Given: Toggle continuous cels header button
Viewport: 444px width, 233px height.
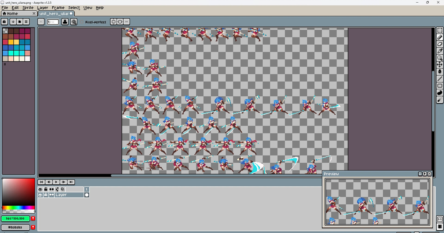Looking at the screenshot, I should tap(51, 189).
